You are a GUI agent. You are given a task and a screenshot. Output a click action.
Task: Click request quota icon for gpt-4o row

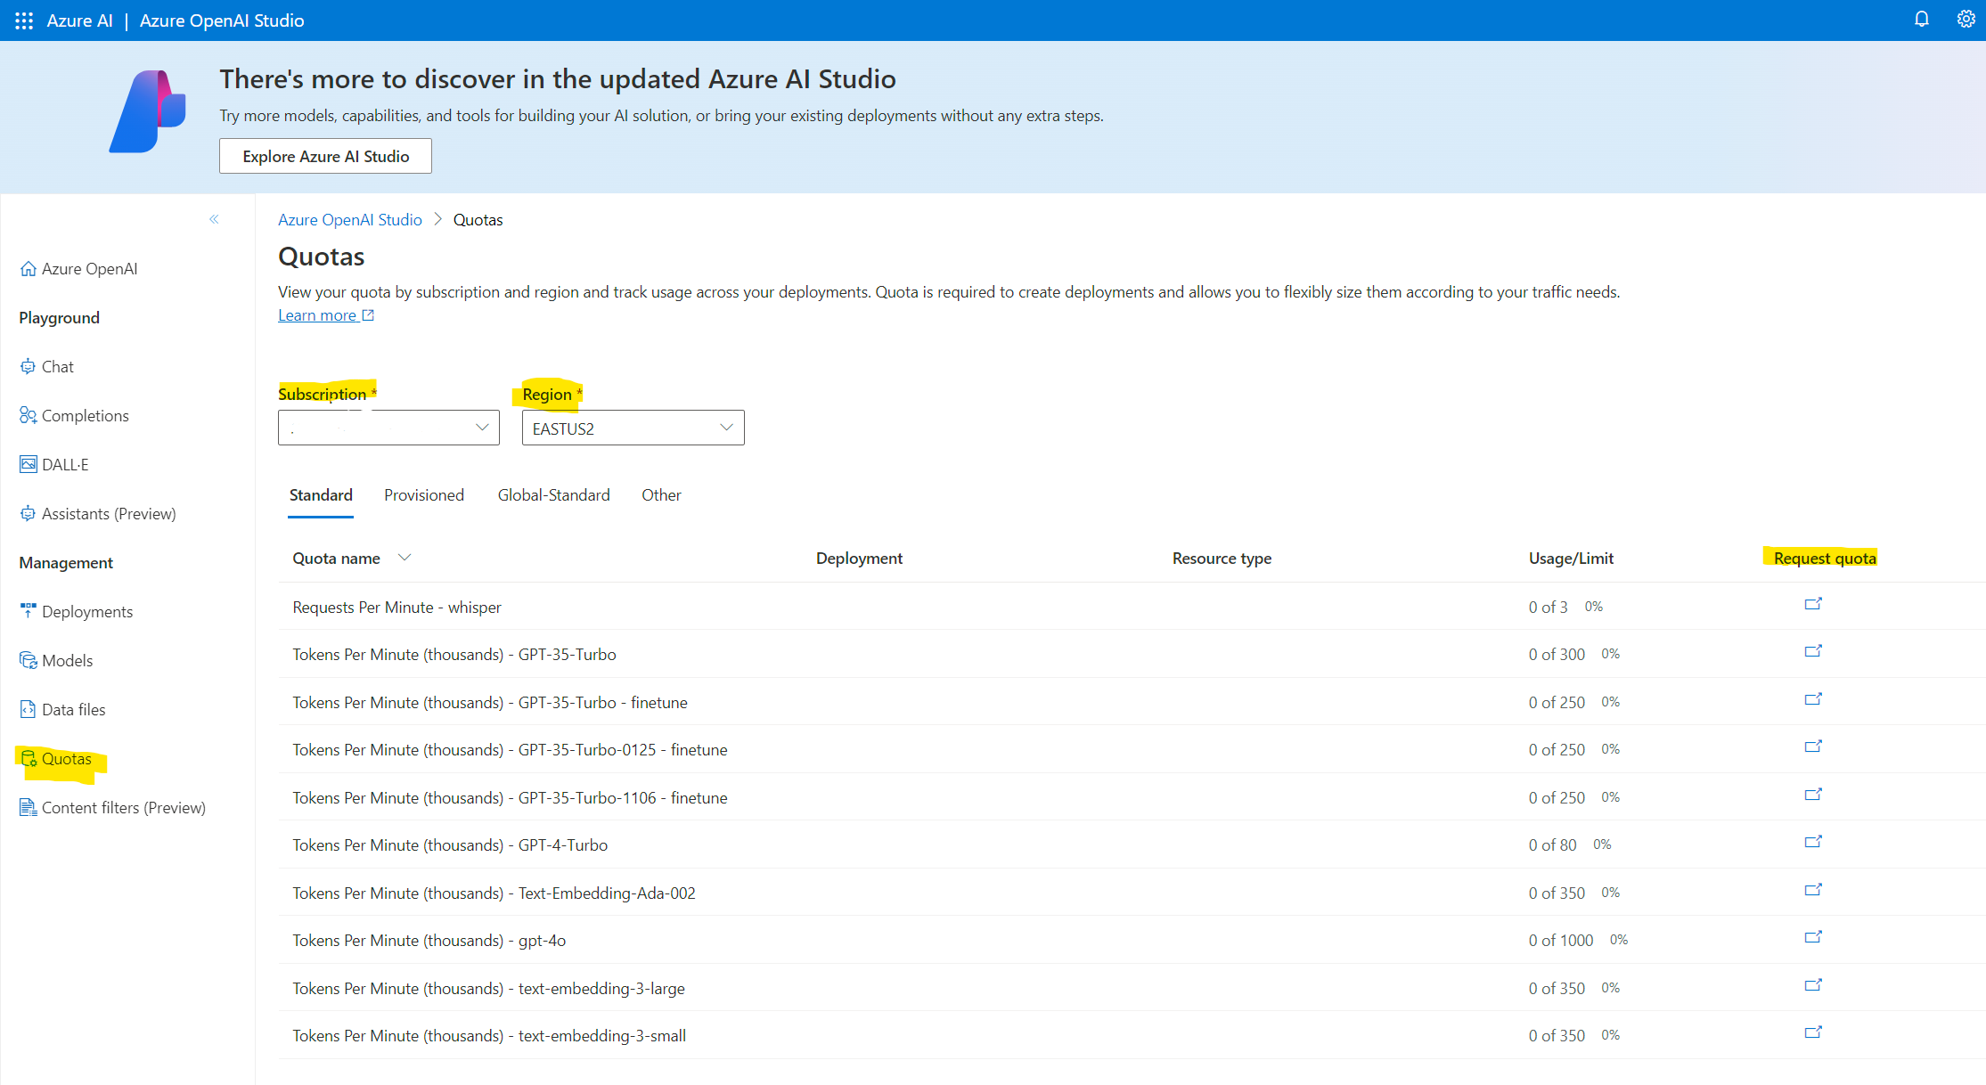click(x=1813, y=938)
